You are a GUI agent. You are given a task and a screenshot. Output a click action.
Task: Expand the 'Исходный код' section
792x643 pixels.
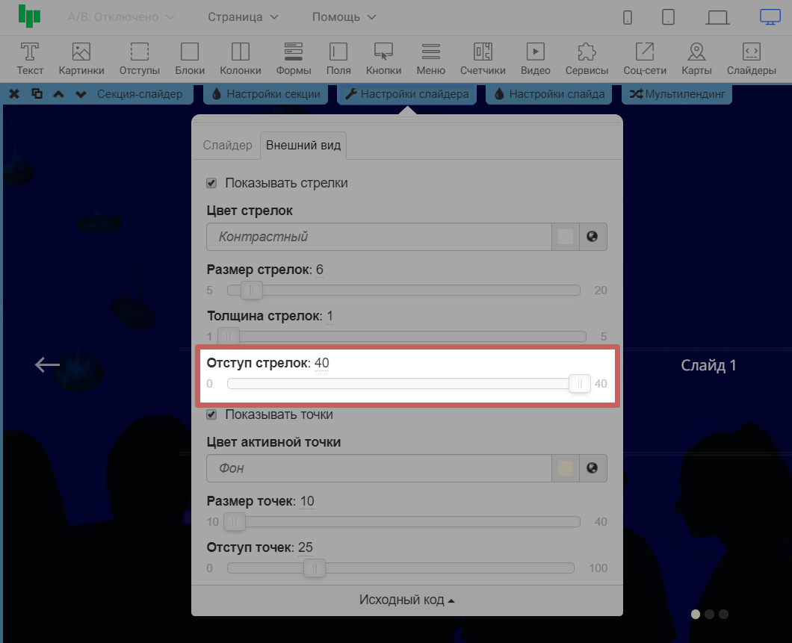point(407,600)
